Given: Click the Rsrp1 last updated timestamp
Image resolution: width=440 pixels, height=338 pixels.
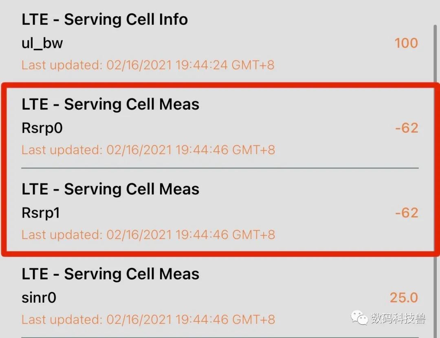Looking at the screenshot, I should 148,235.
